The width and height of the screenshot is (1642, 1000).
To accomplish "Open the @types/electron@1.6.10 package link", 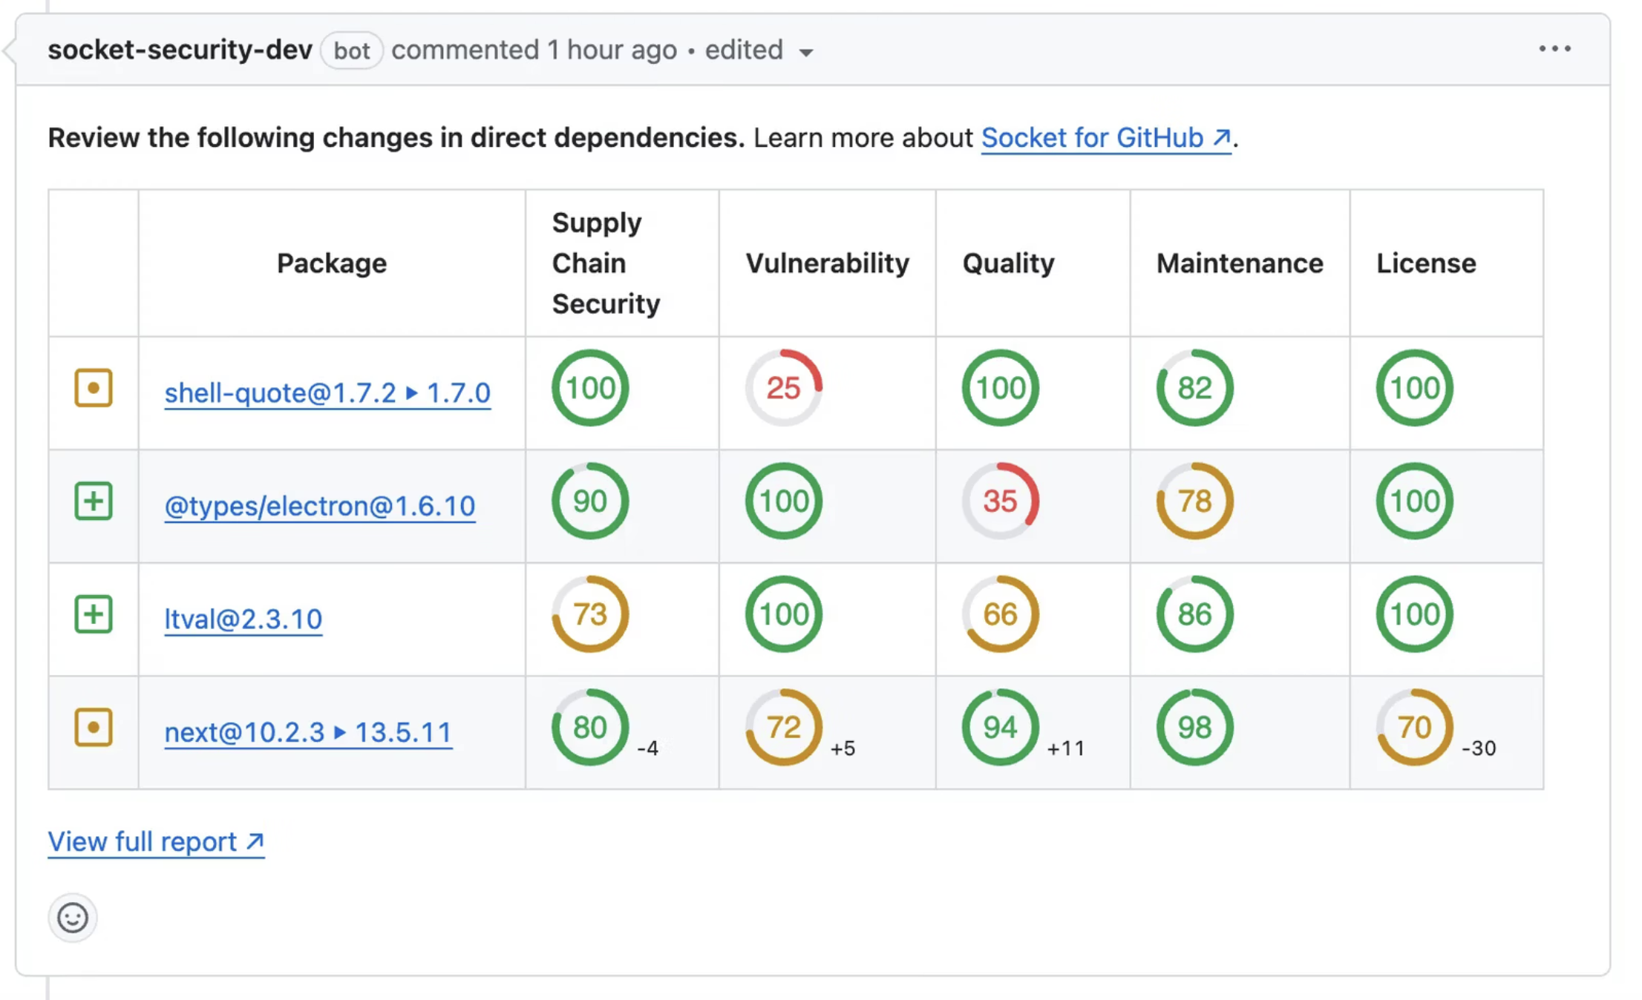I will [x=320, y=506].
